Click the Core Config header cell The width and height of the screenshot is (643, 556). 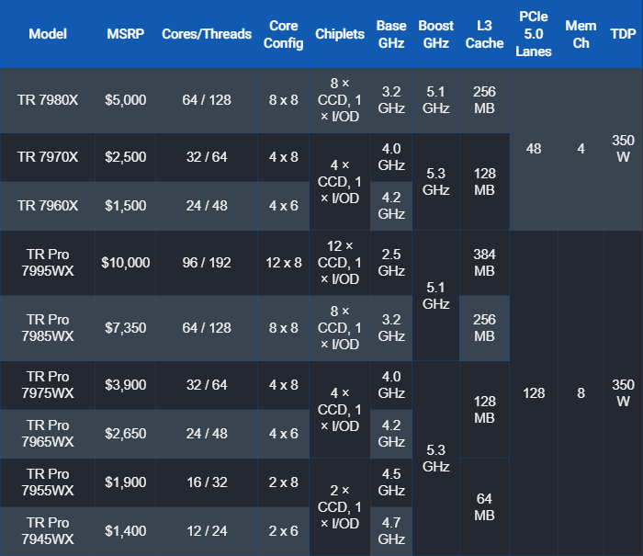(284, 34)
